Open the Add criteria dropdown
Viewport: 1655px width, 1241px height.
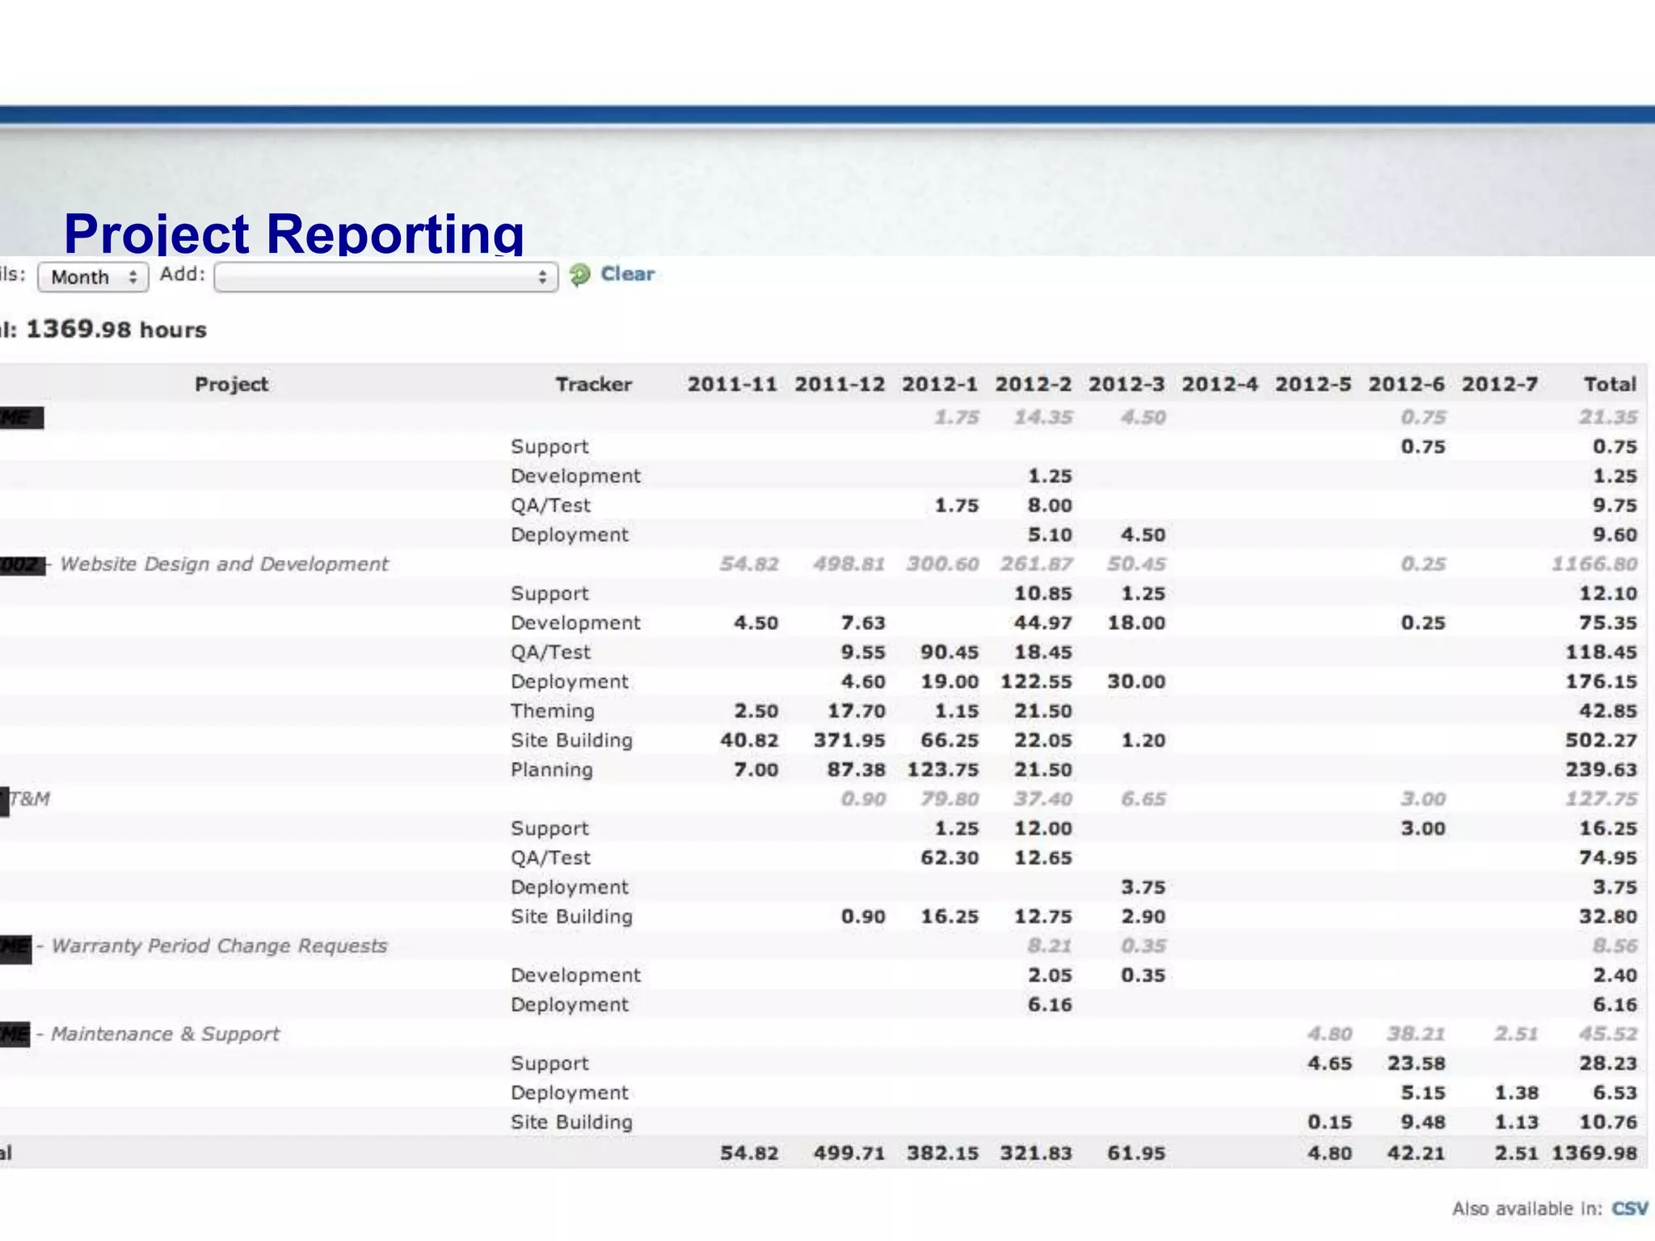[x=385, y=277]
